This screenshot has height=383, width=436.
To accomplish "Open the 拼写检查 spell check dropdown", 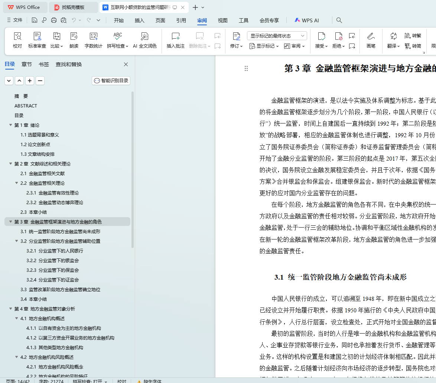I will (117, 40).
